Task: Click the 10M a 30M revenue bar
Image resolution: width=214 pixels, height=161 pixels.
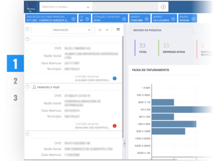Action: [174, 124]
